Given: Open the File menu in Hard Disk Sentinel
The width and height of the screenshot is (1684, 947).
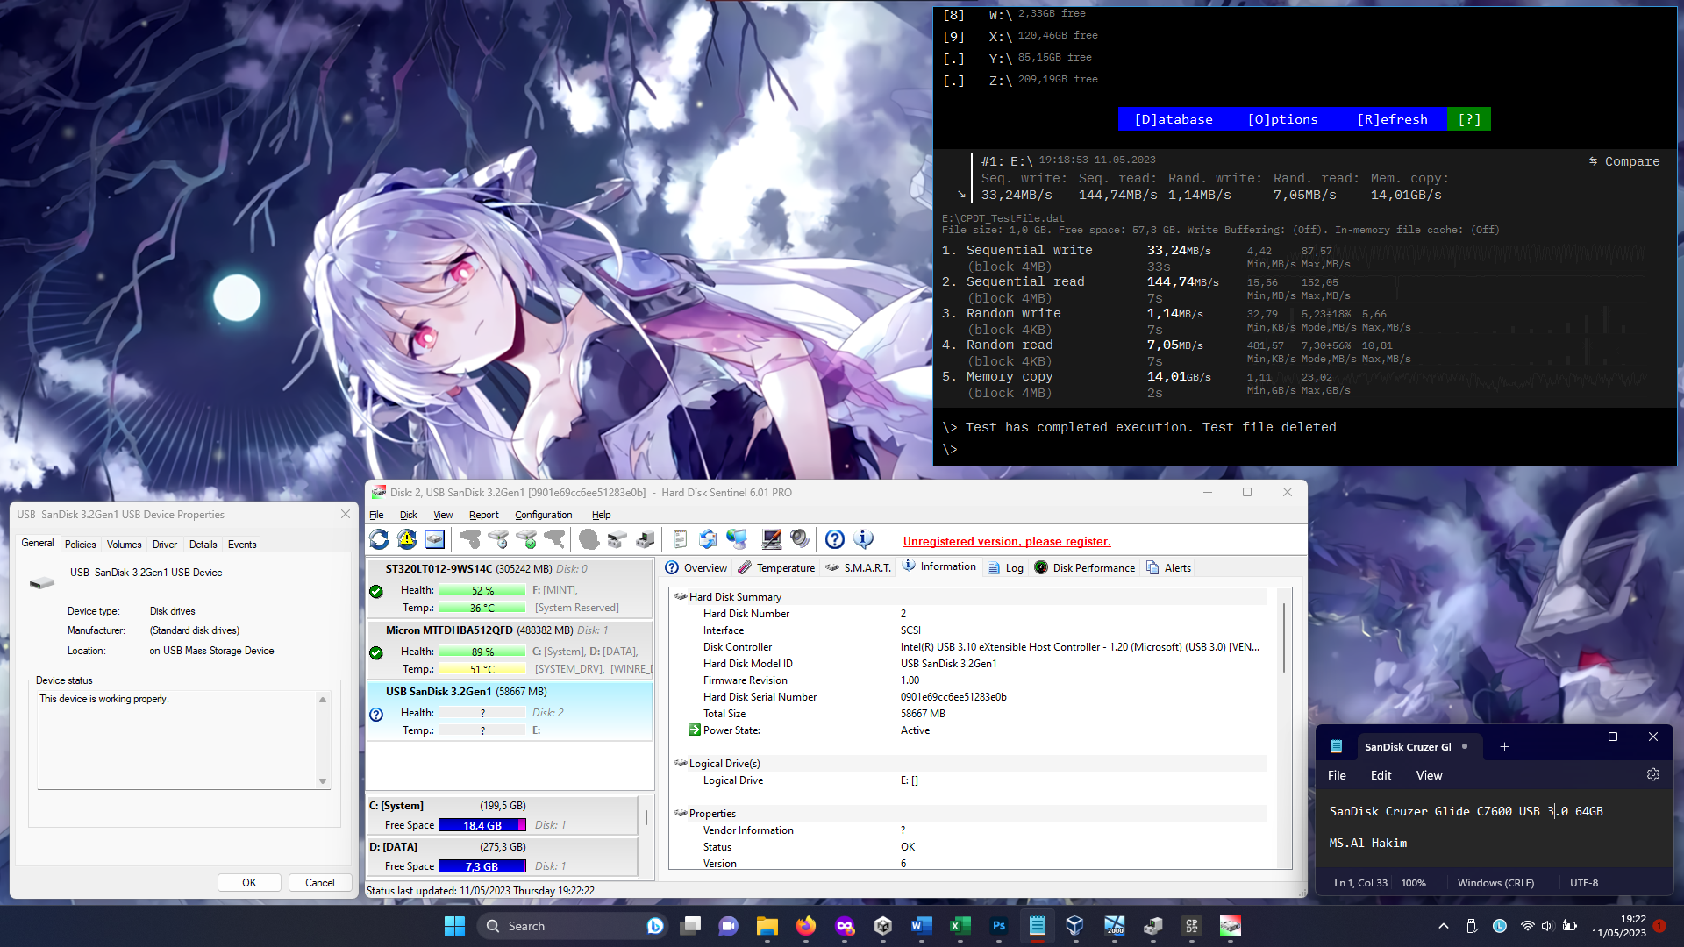Looking at the screenshot, I should click(376, 515).
